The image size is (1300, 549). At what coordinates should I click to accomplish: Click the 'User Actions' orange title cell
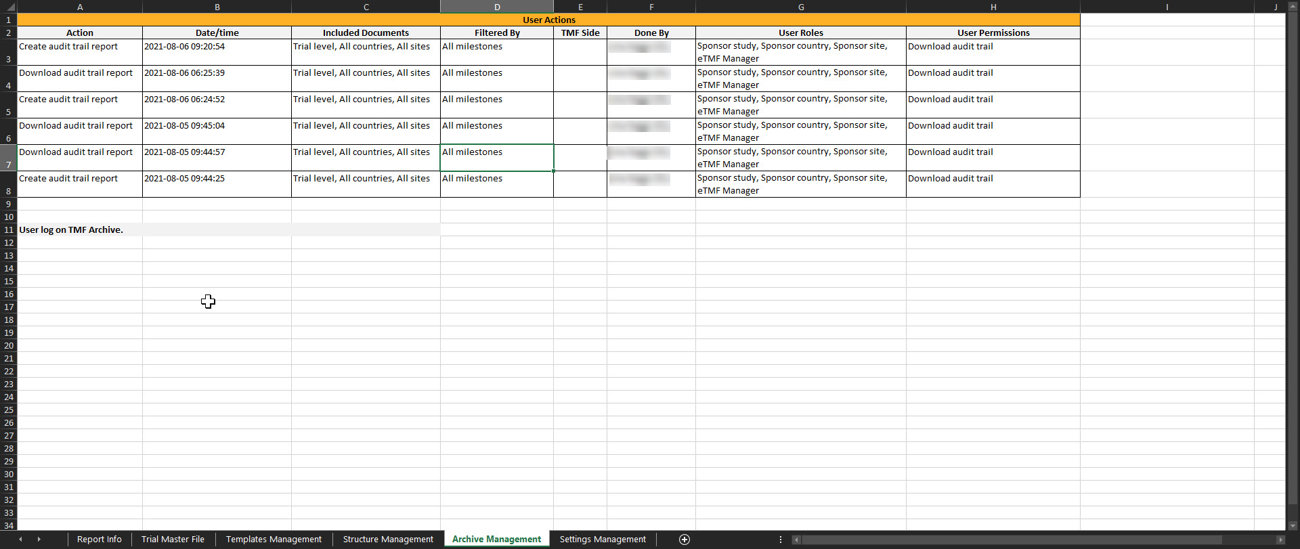(x=548, y=20)
